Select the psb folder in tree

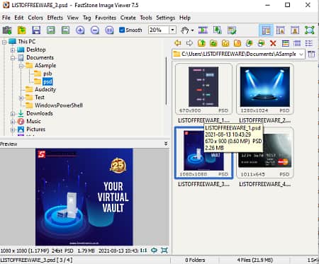tap(47, 74)
